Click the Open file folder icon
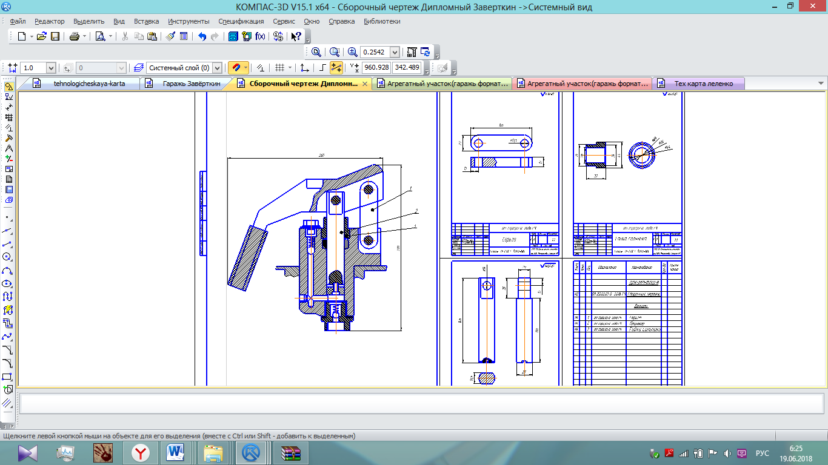This screenshot has width=828, height=465. point(41,36)
